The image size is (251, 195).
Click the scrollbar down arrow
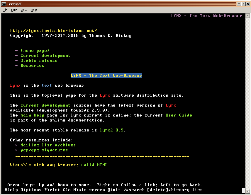tap(248, 191)
